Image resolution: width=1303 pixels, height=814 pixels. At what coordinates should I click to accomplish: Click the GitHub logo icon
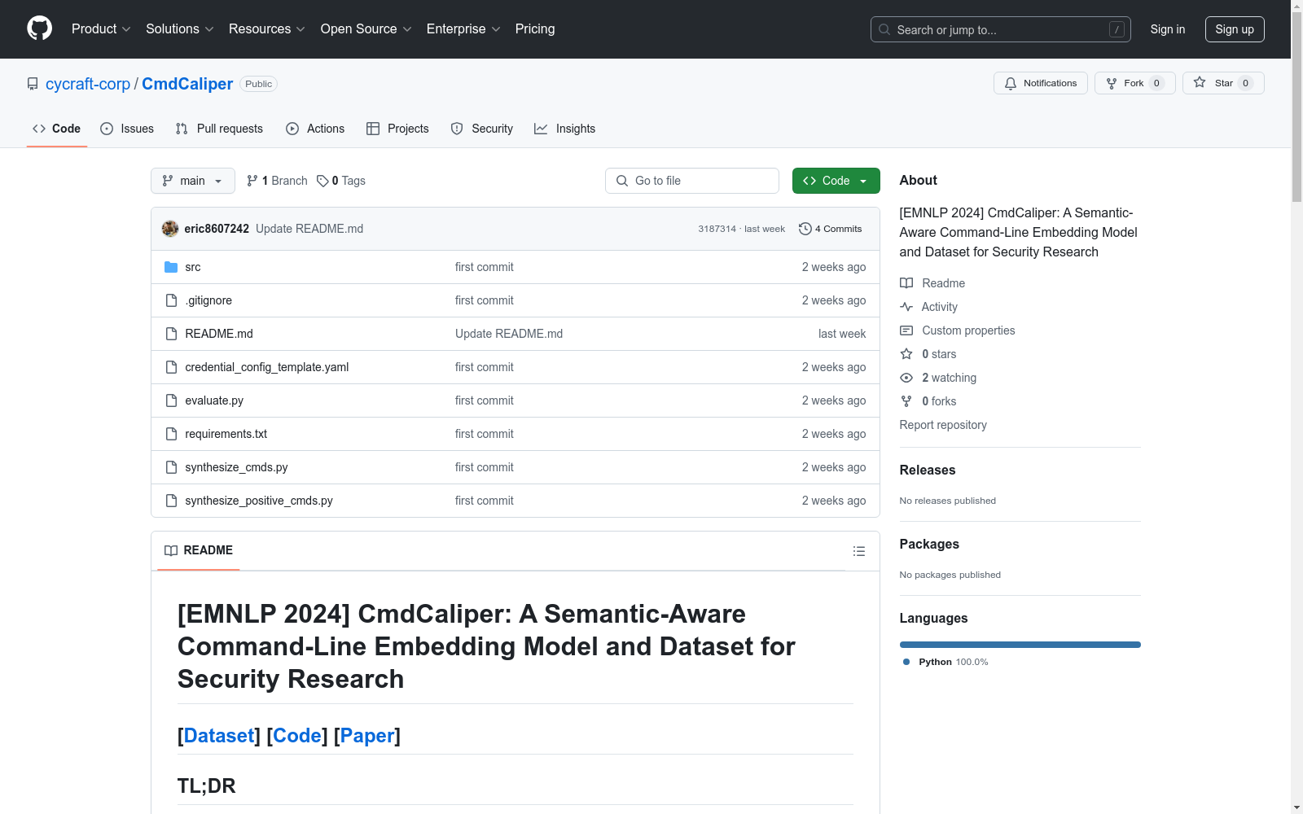(x=39, y=28)
